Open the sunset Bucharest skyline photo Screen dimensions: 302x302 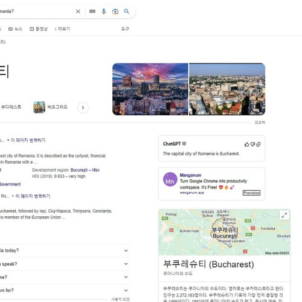150,89
